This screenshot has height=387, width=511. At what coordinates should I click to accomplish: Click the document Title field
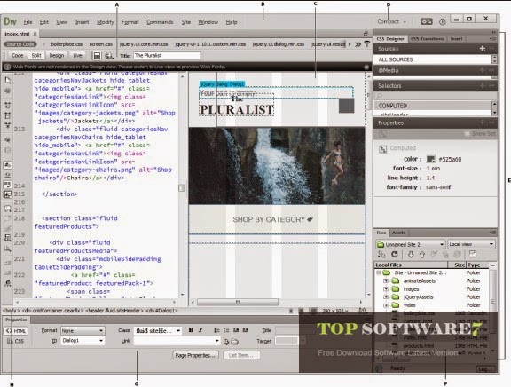pos(167,56)
